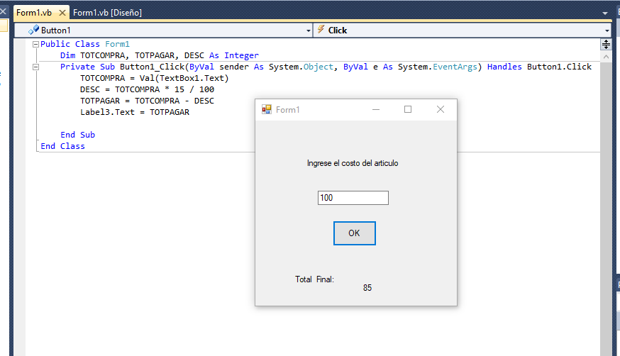
Task: Collapse the Button1_Click Sub code region
Action: click(35, 67)
